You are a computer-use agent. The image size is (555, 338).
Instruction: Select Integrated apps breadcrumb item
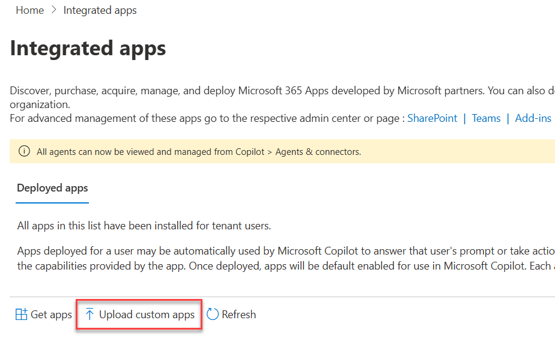100,10
